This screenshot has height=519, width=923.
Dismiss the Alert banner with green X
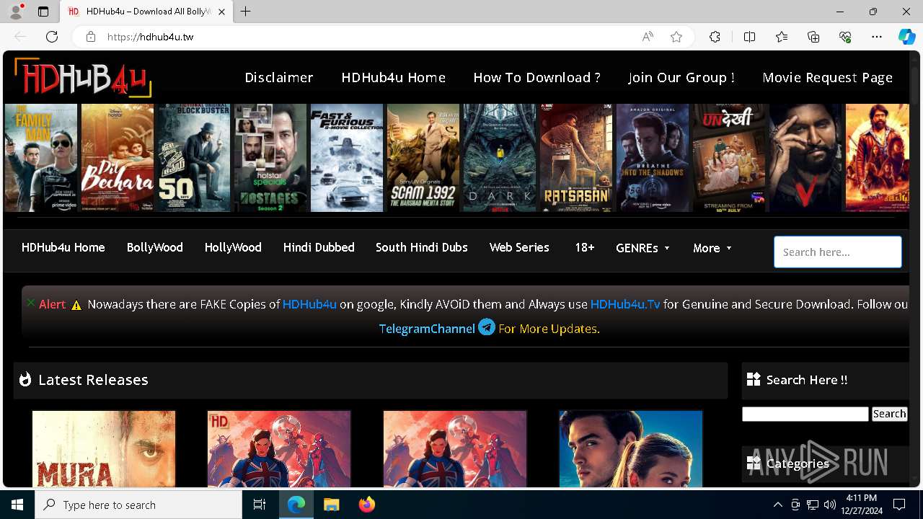click(30, 303)
